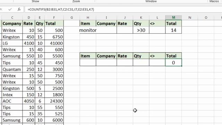Click the Qty cell showing 45

(x=40, y=62)
